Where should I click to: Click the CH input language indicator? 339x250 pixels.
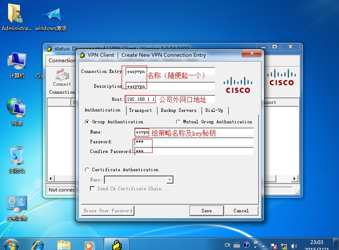tap(227, 245)
